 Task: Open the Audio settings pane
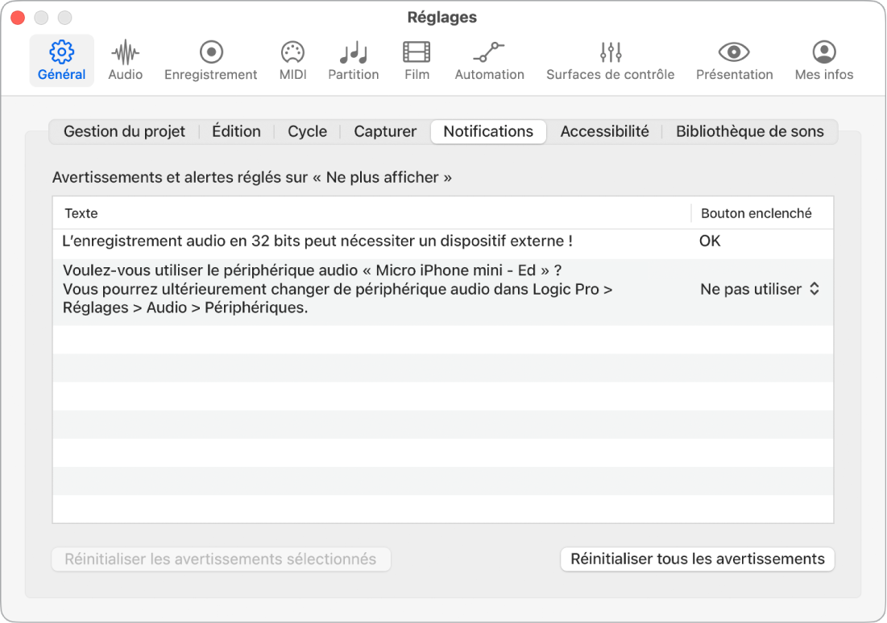[x=125, y=59]
